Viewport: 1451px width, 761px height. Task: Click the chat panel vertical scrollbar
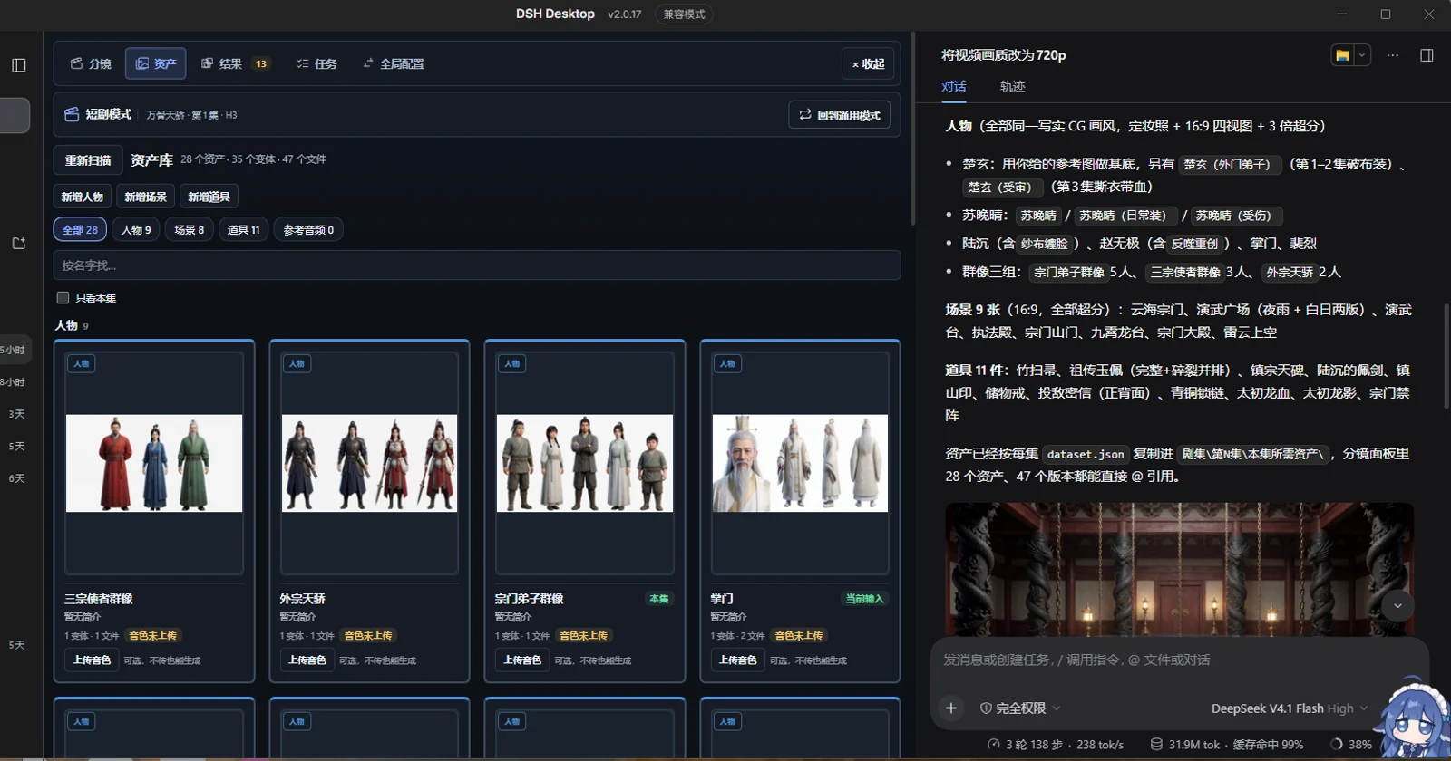click(1446, 358)
